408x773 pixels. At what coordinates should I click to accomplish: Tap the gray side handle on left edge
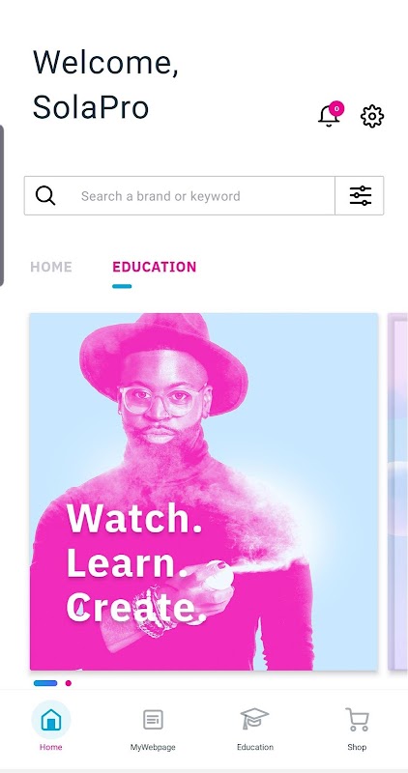2,205
